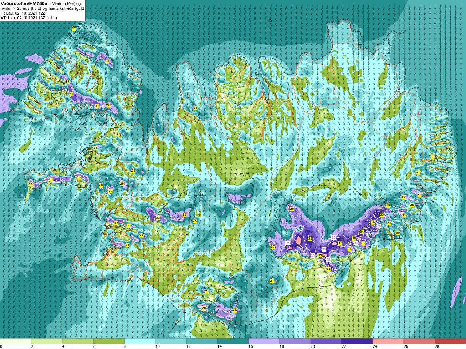Click the olive green 6–8 legend swatch

(x=108, y=341)
